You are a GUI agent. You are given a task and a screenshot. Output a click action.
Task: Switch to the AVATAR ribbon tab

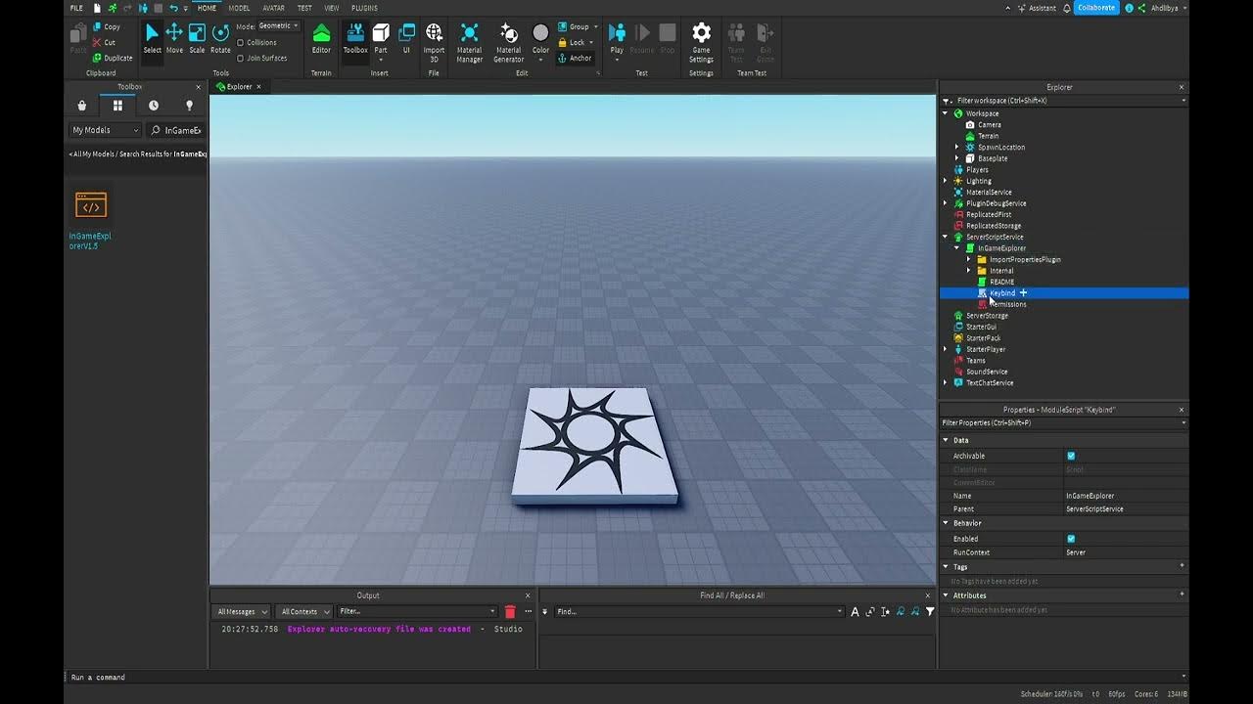[273, 8]
